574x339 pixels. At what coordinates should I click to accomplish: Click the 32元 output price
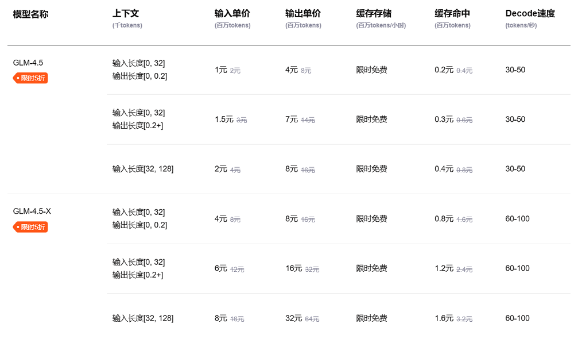[293, 318]
